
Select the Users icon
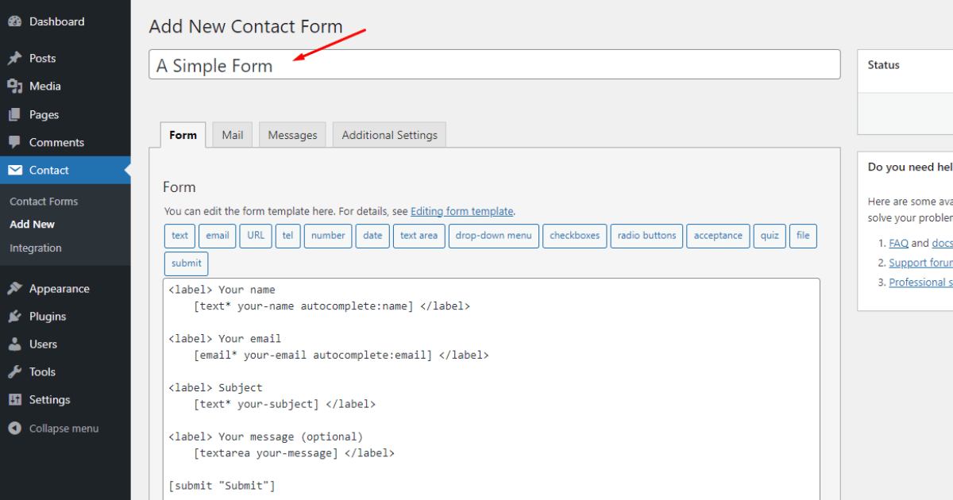tap(14, 344)
